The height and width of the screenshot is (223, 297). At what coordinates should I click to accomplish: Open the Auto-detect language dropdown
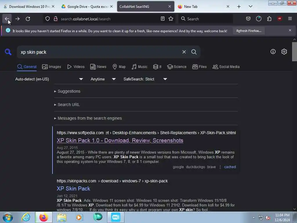(49, 79)
